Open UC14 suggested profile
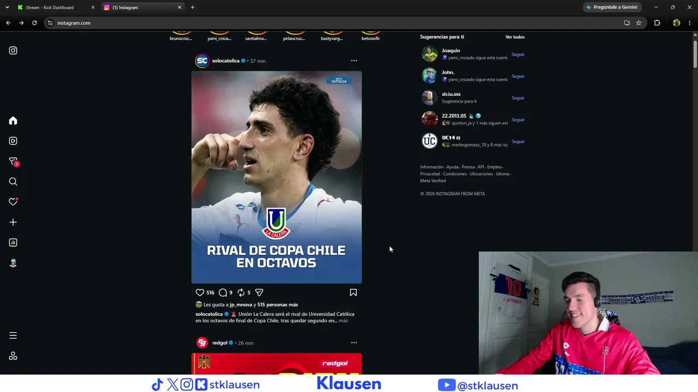698x392 pixels. tap(451, 138)
